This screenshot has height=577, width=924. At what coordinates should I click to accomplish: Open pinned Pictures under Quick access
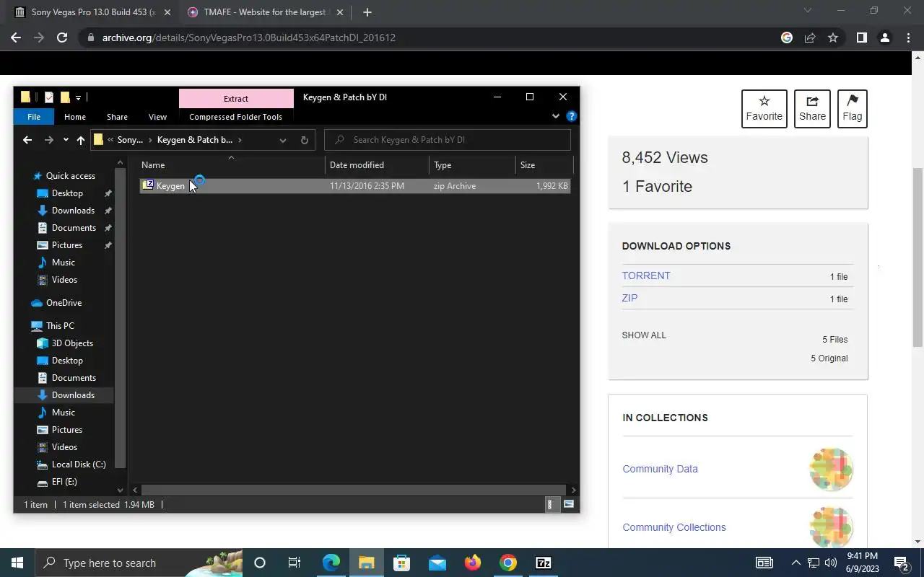click(x=67, y=245)
